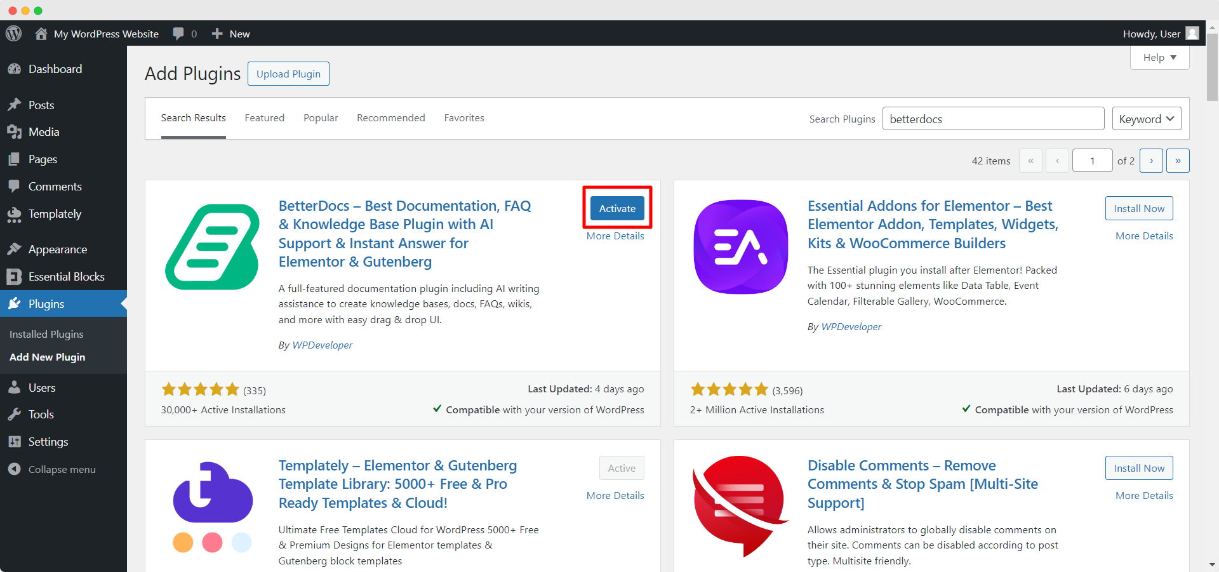
Task: Open Users via the people icon
Action: 15,387
